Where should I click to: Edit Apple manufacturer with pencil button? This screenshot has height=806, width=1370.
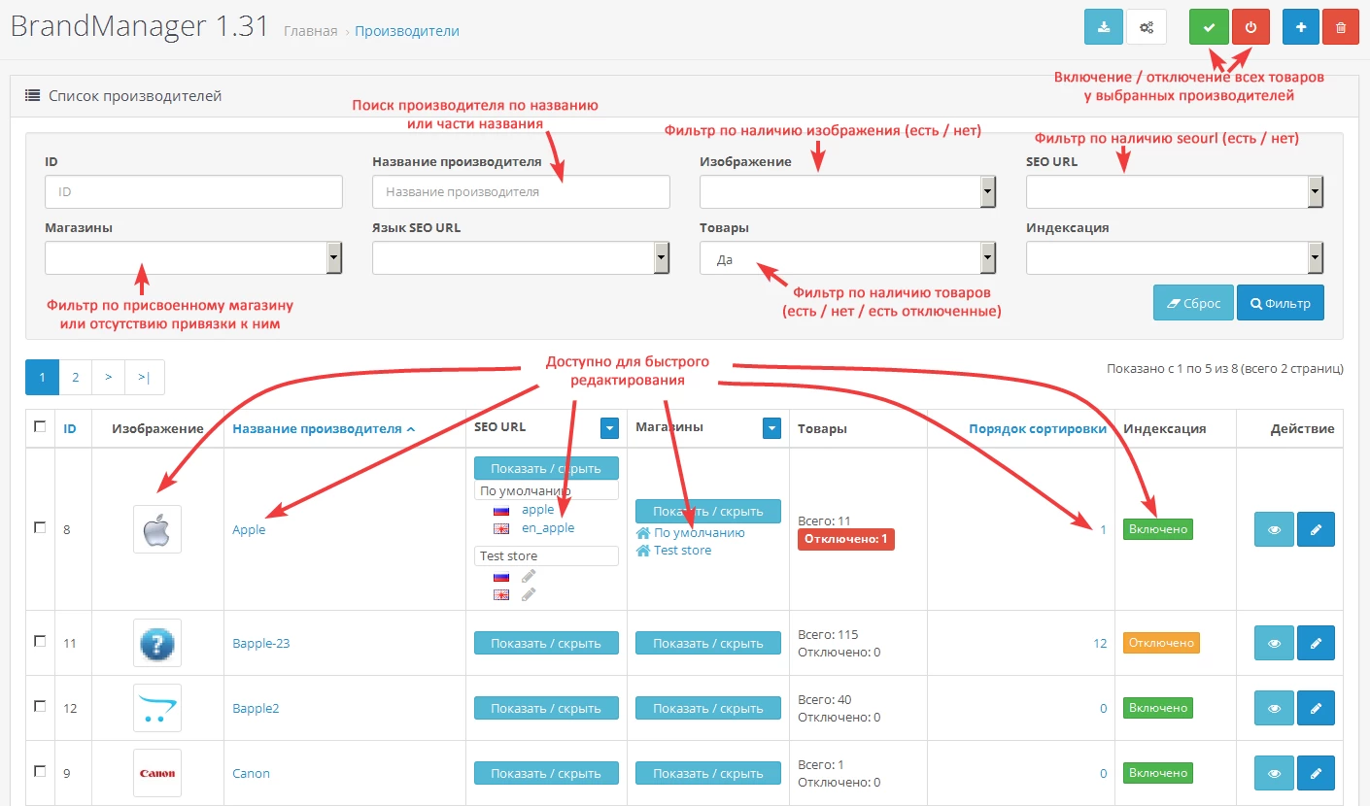1316,529
